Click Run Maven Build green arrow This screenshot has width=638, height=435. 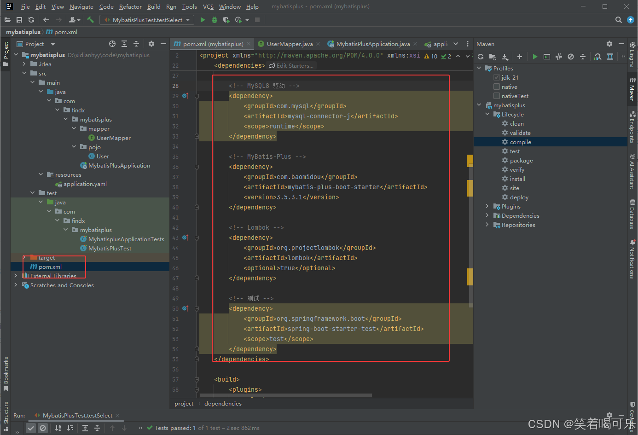535,57
